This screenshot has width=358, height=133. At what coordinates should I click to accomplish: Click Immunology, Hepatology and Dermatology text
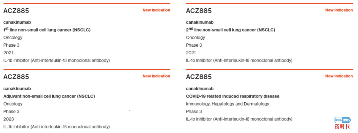coord(227,104)
